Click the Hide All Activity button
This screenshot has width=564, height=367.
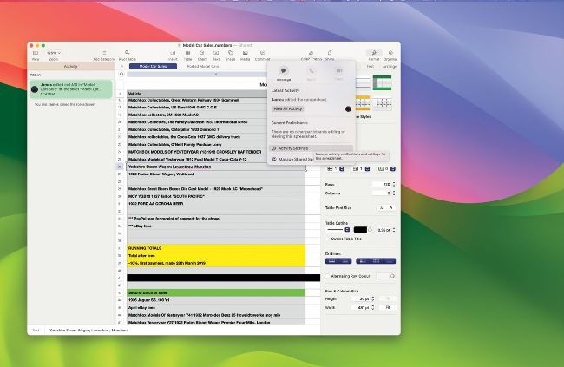point(288,108)
